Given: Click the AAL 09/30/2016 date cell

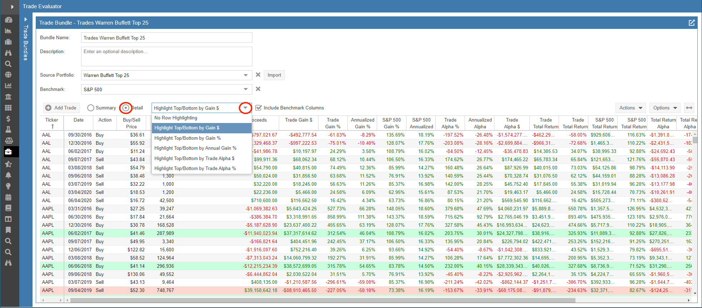Looking at the screenshot, I should pos(80,135).
